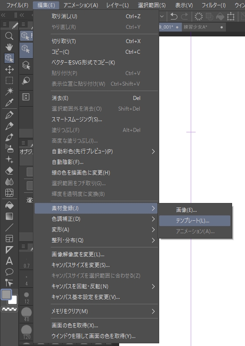The height and width of the screenshot is (346, 245).
Task: Select the light table sub tool icon
Action: click(x=26, y=81)
